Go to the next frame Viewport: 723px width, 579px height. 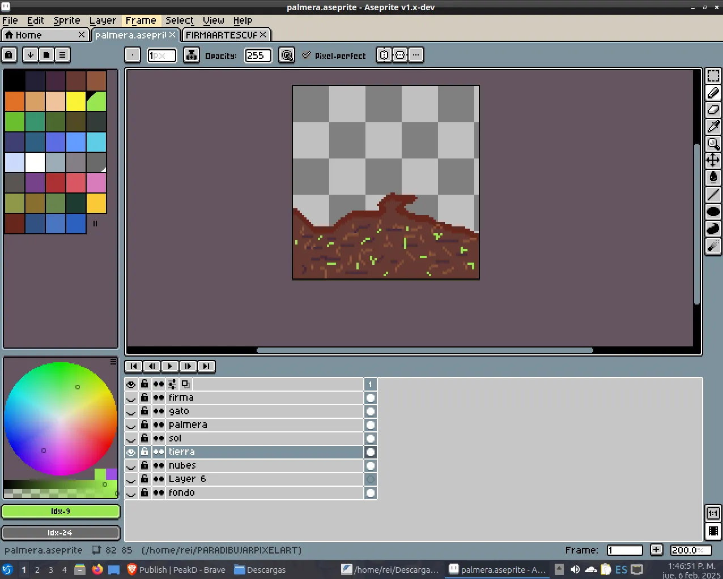coord(188,366)
